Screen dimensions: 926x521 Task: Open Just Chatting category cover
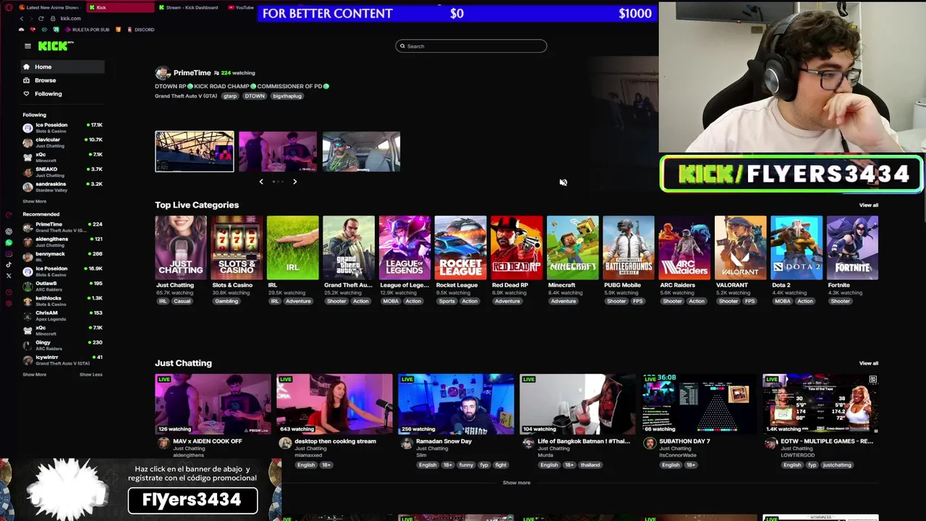pos(181,247)
